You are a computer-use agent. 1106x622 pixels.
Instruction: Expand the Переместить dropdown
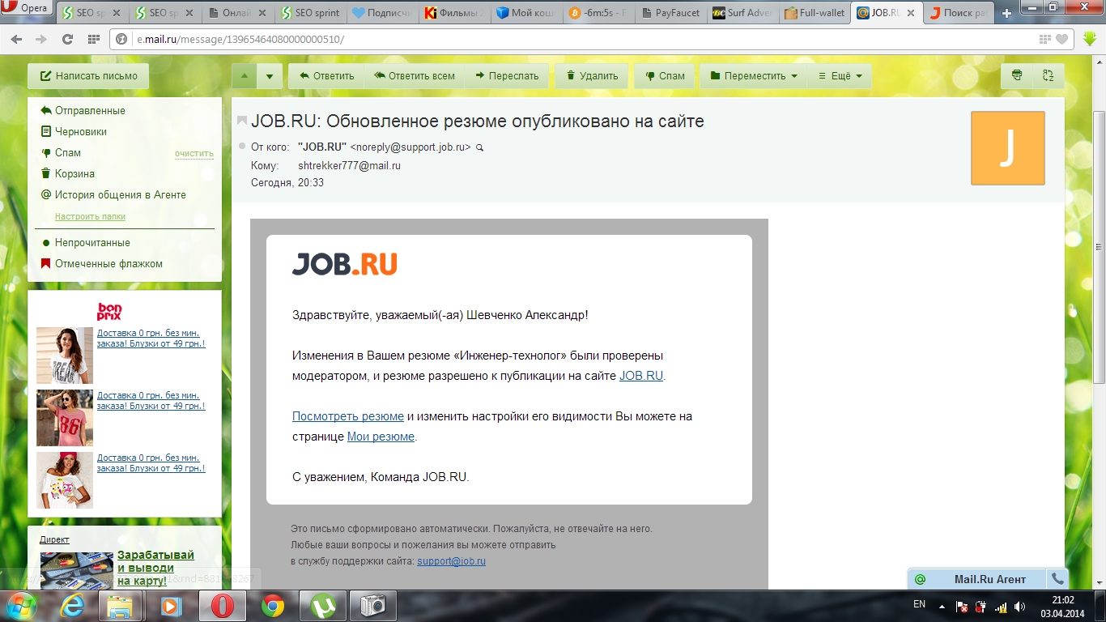(753, 76)
